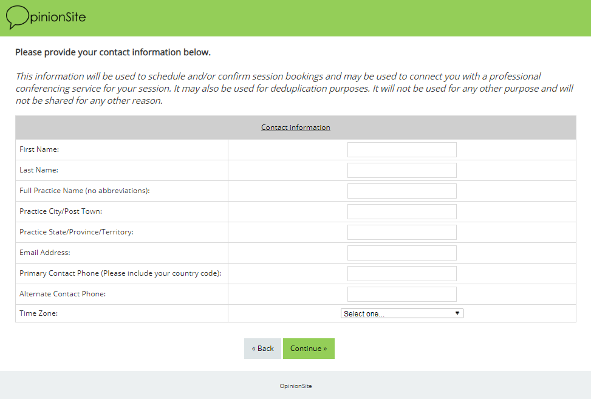
Task: Click the 'Practice City/Post Town:' label
Action: pyautogui.click(x=61, y=211)
